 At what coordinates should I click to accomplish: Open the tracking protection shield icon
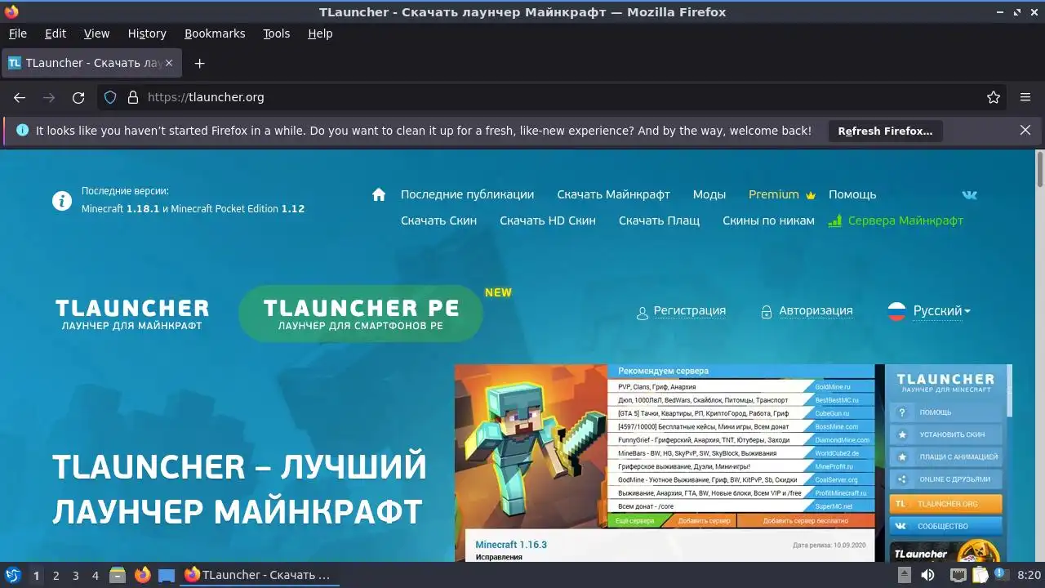point(110,97)
